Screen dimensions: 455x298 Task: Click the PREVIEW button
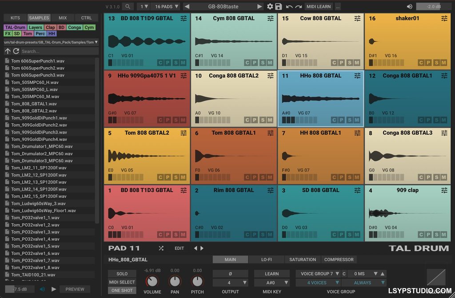click(75, 289)
